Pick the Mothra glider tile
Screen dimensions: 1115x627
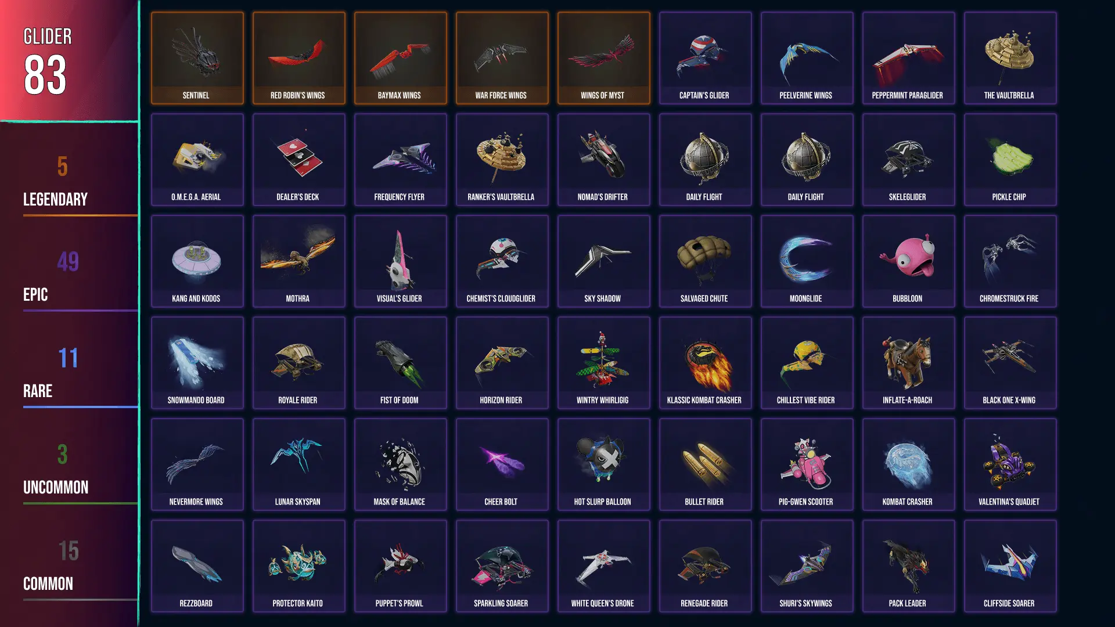click(x=298, y=261)
